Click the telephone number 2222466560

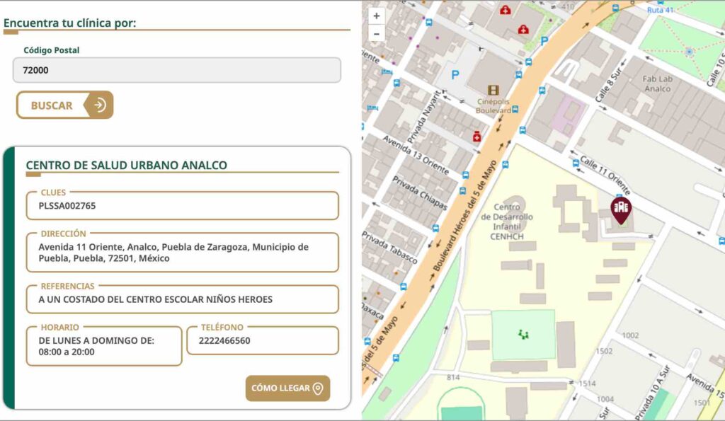point(224,340)
